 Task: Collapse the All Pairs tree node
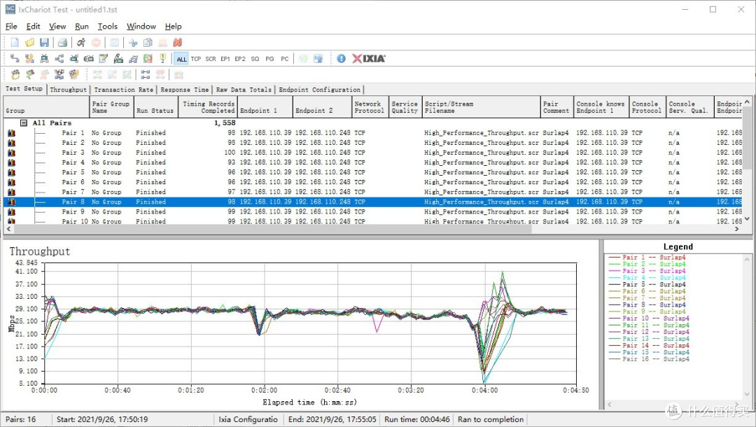click(x=23, y=123)
